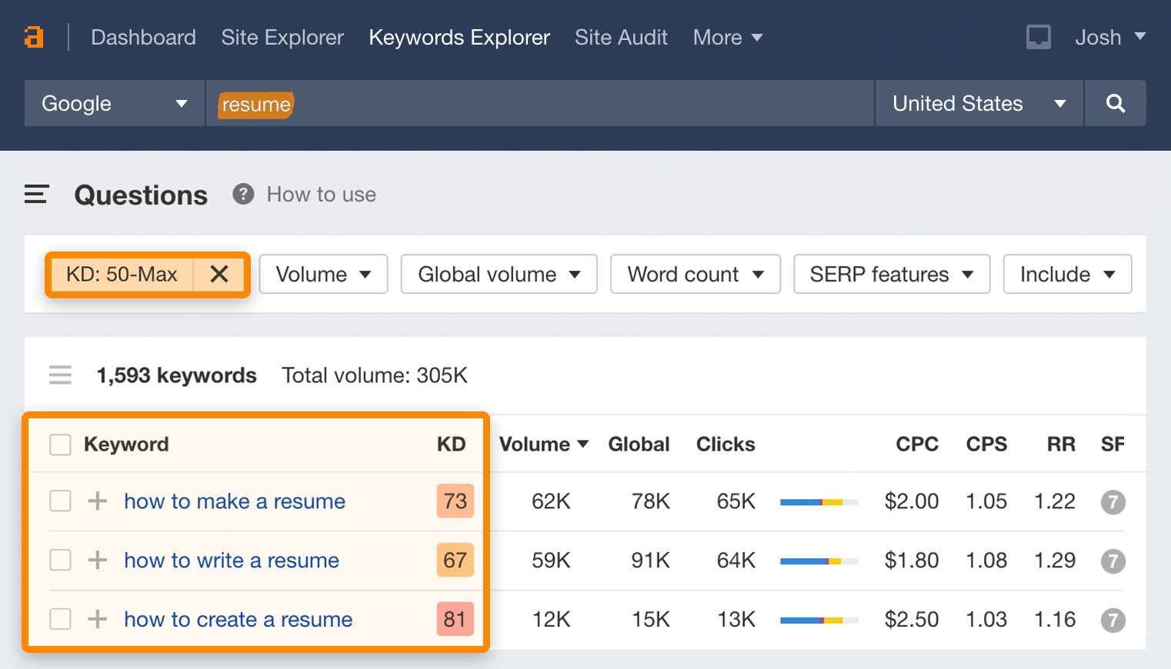Open the hamburger menu beside Questions
The width and height of the screenshot is (1171, 669).
coord(36,195)
